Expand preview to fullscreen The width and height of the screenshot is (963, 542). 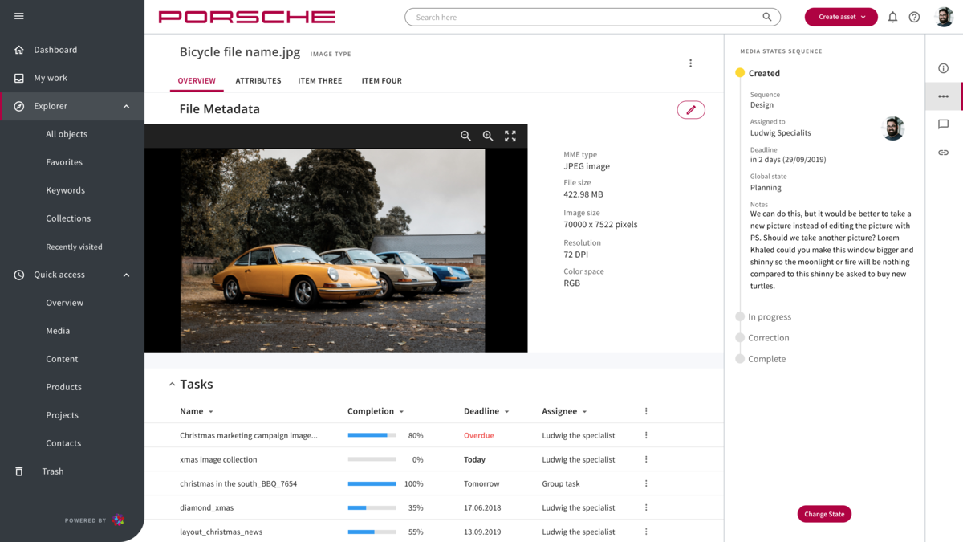pos(510,136)
